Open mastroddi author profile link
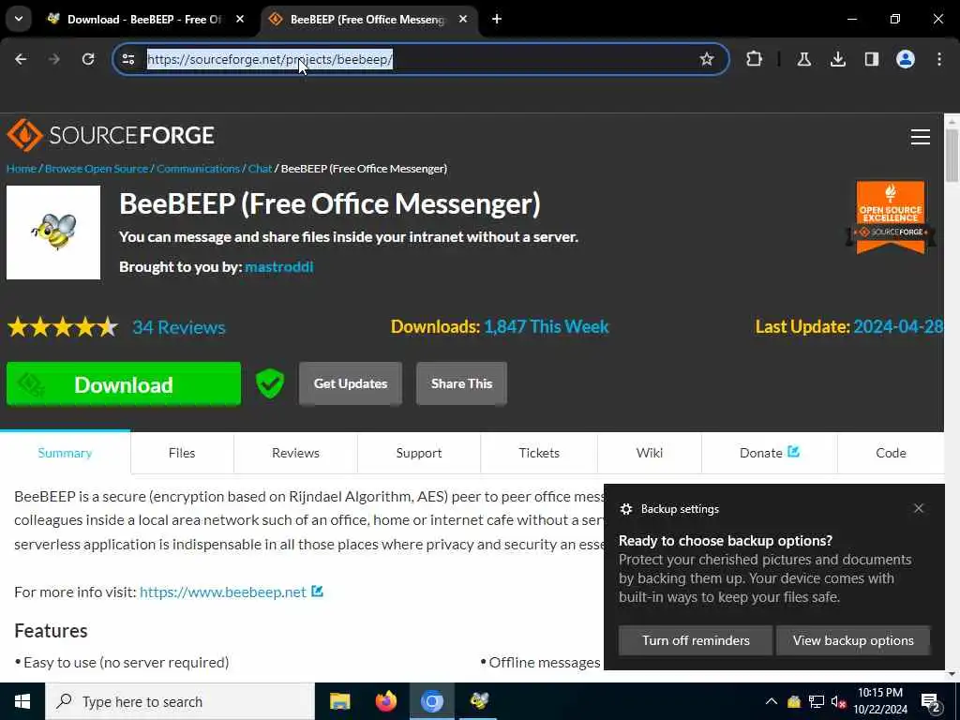The height and width of the screenshot is (720, 960). point(279,267)
